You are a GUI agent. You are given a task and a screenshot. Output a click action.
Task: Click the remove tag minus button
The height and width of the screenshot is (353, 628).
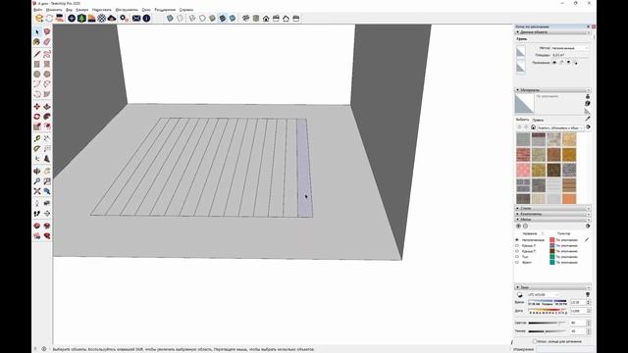pyautogui.click(x=525, y=227)
